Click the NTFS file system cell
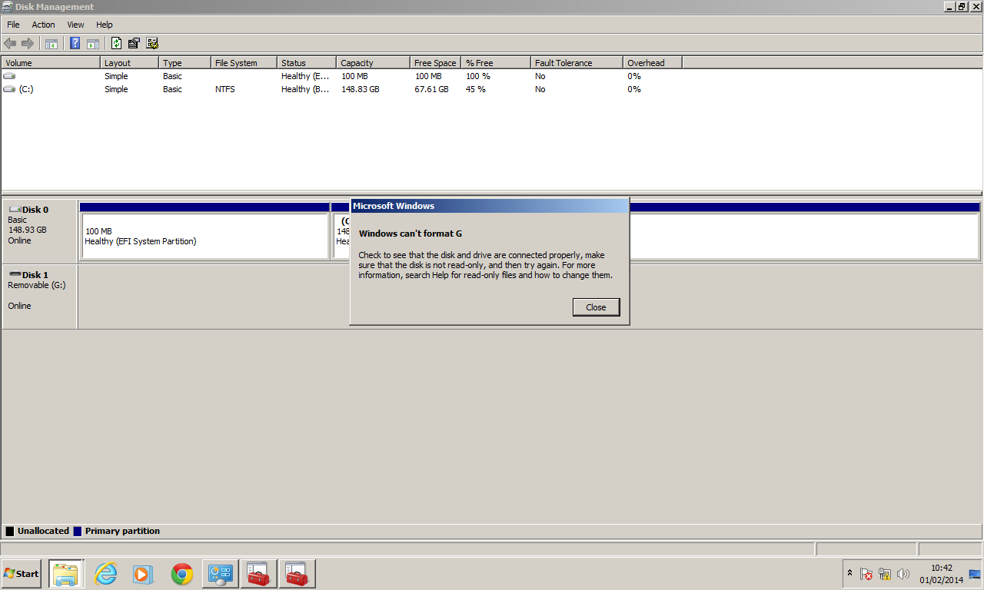This screenshot has width=984, height=590. [225, 89]
